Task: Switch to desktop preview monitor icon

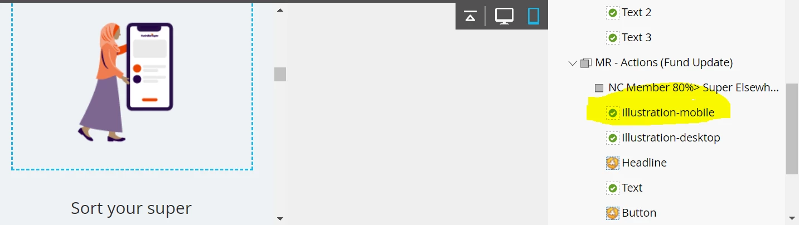Action: (x=504, y=16)
